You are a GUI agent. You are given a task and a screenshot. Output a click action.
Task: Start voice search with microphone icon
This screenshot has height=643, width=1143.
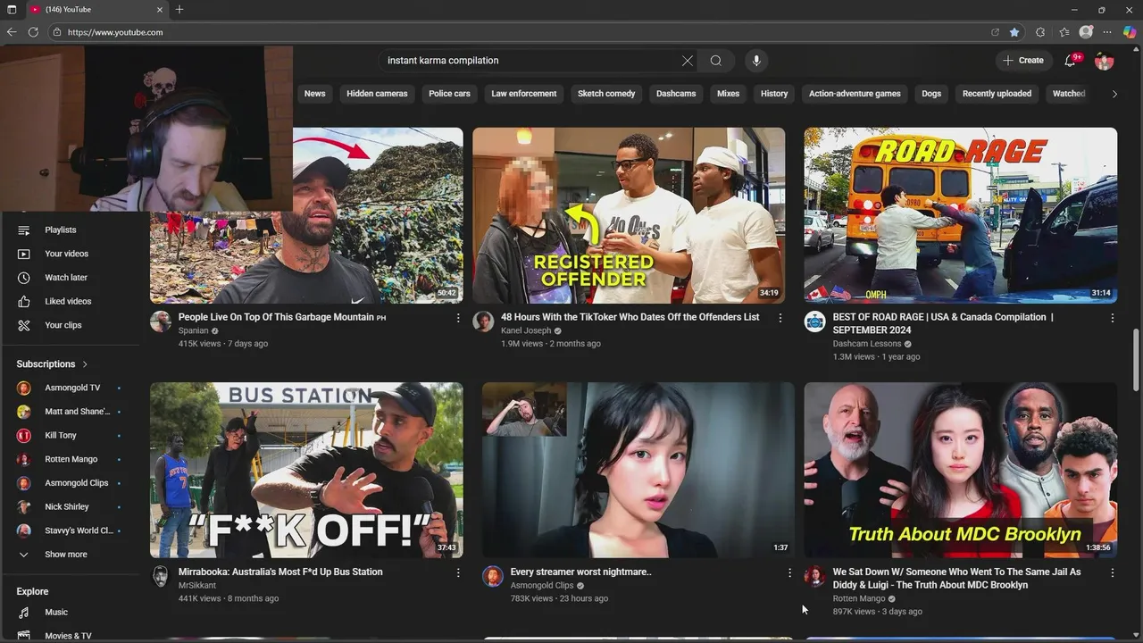(756, 61)
